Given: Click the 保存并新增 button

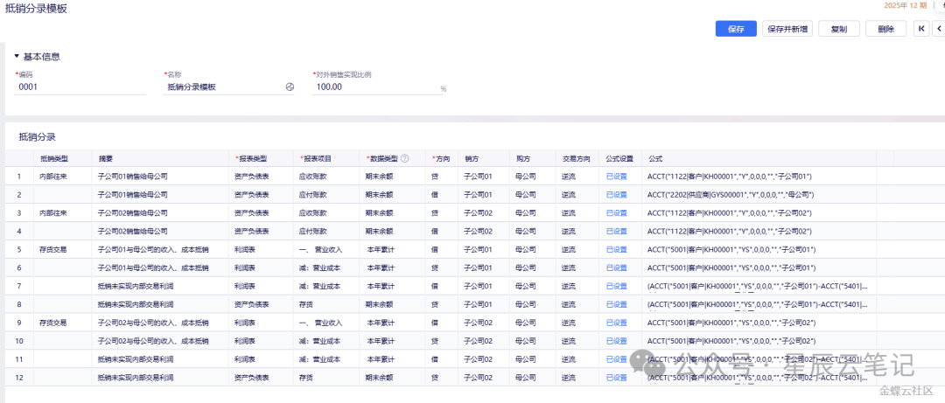Looking at the screenshot, I should [787, 29].
